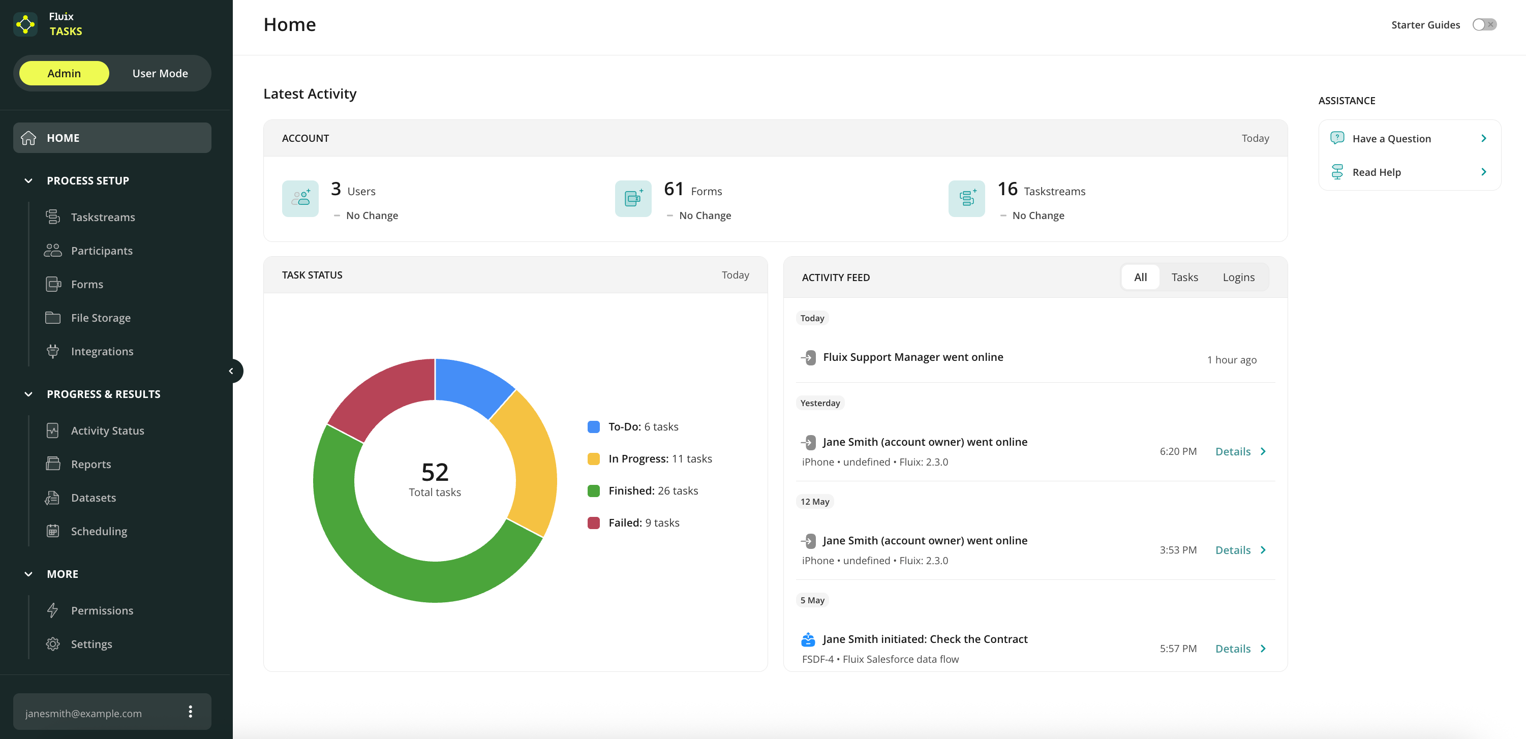This screenshot has width=1526, height=739.
Task: Collapse Progress & Results section
Action: coord(28,394)
